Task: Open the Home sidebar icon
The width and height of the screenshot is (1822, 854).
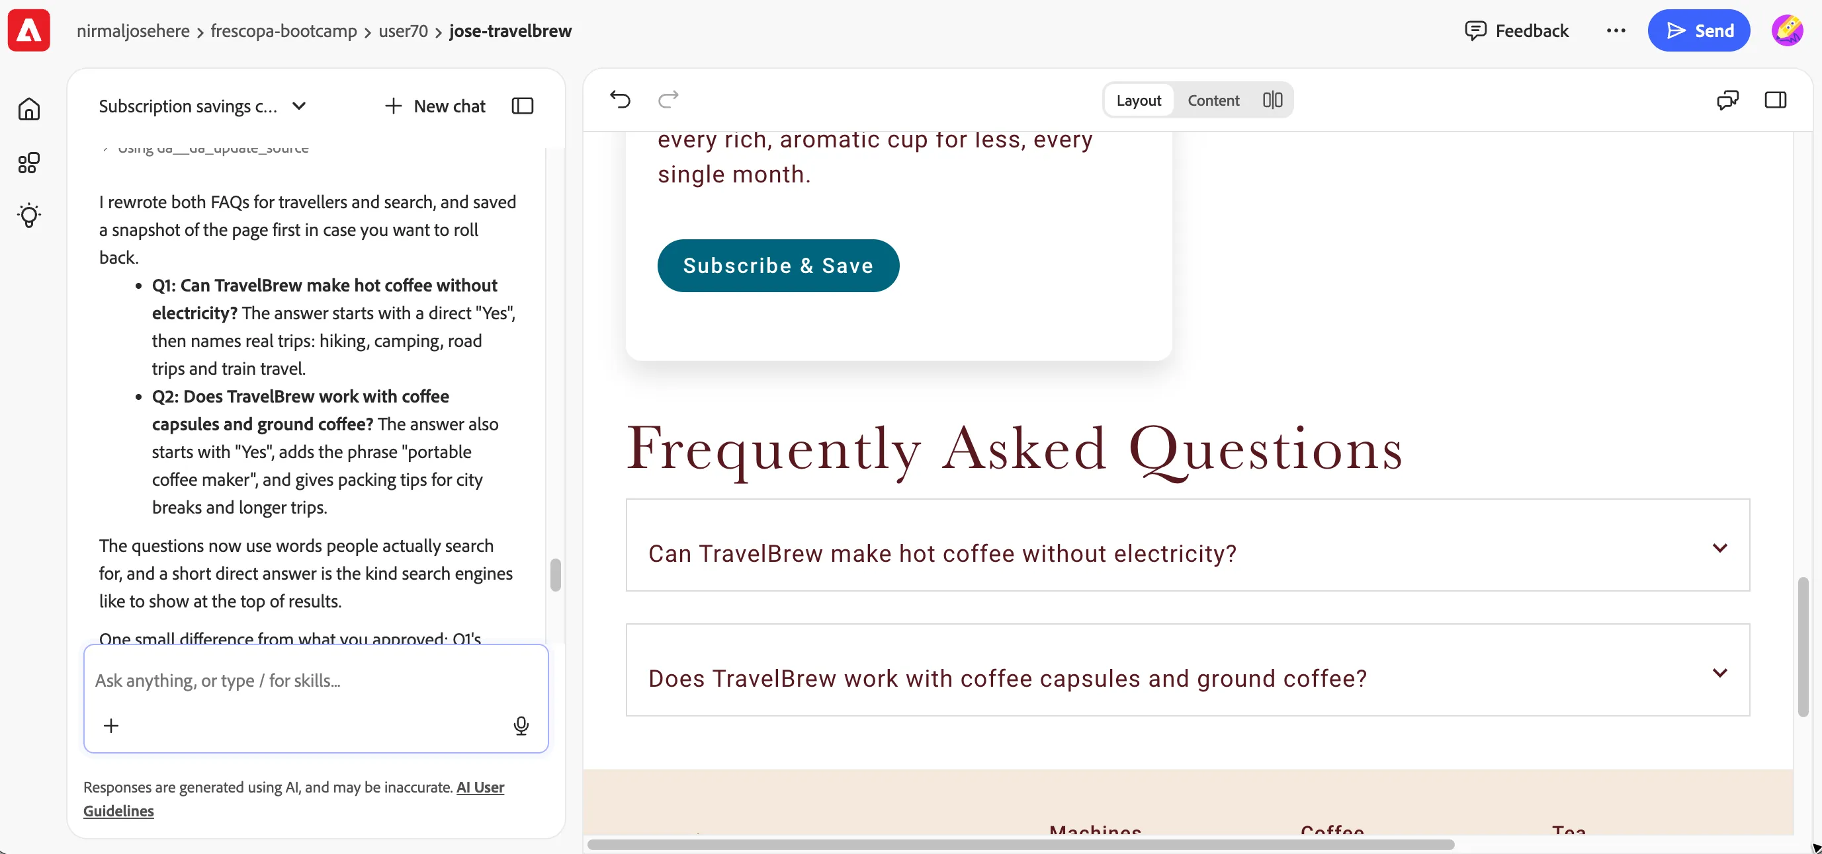Action: click(29, 109)
